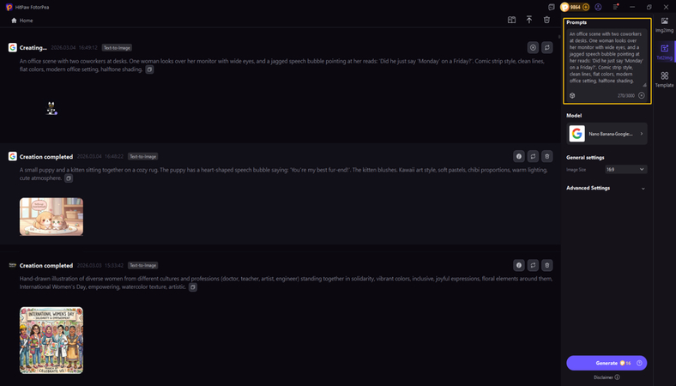Copy the puppy and kitten prompt text
This screenshot has width=676, height=386.
pyautogui.click(x=69, y=178)
